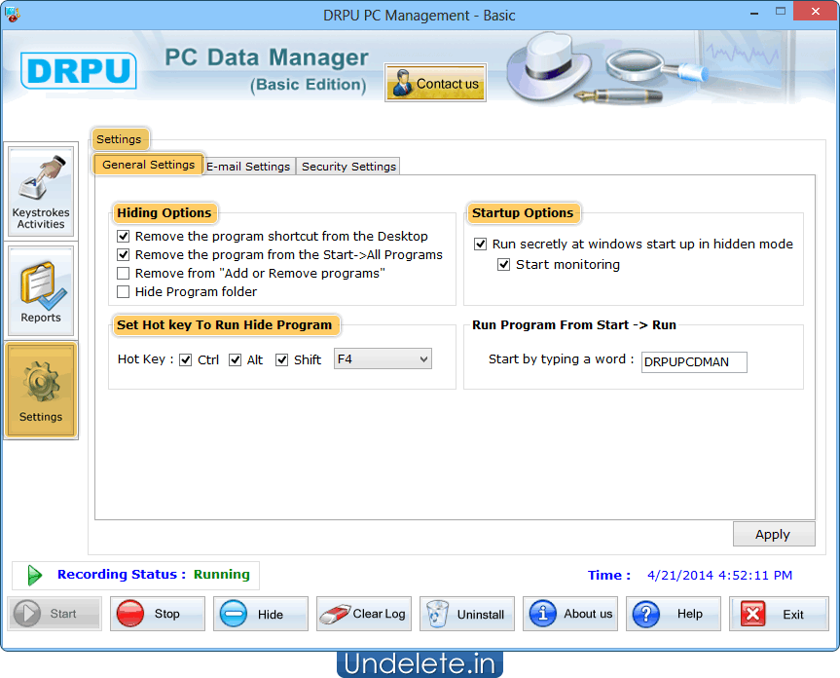The height and width of the screenshot is (678, 840).
Task: Uncheck Remove the program shortcut from Desktop
Action: [124, 237]
